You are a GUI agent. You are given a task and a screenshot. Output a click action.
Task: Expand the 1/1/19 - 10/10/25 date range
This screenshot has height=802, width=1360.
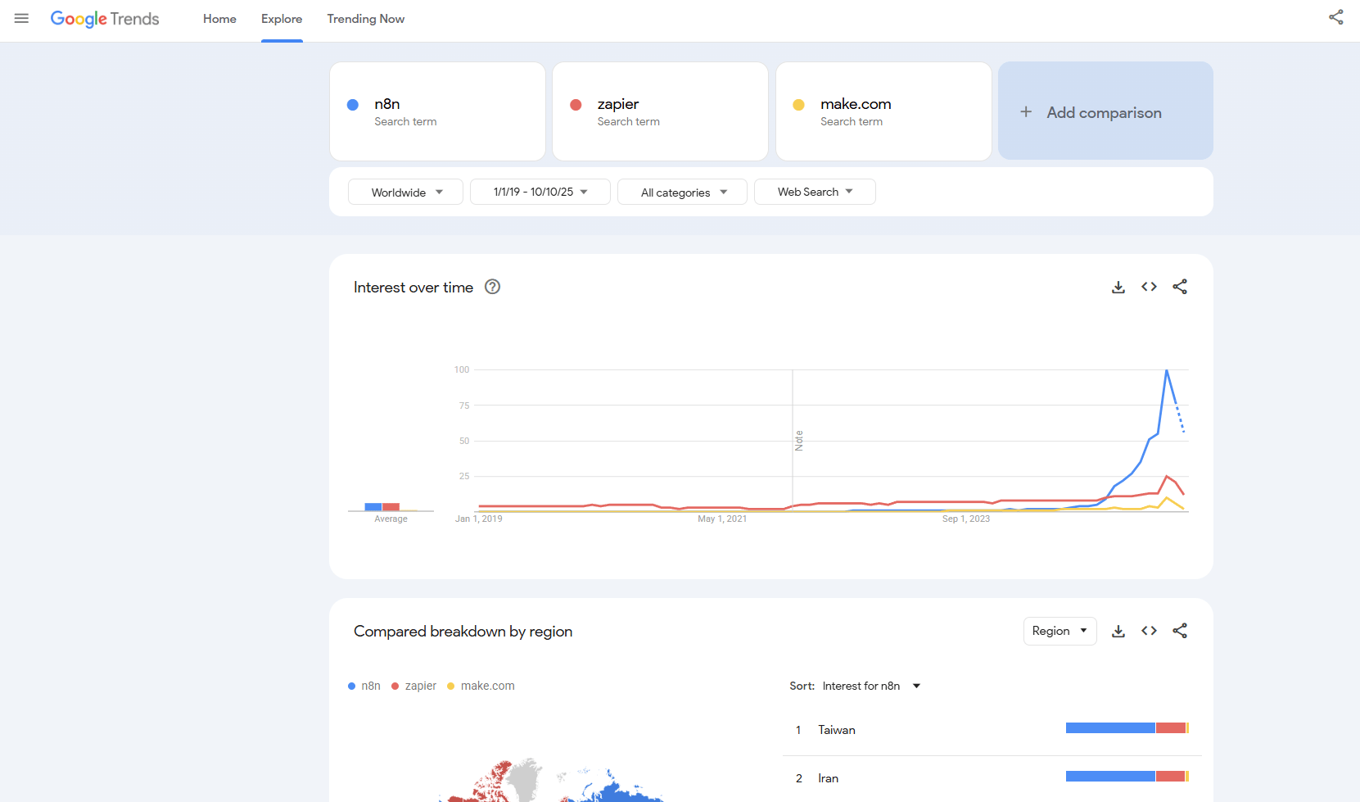click(540, 193)
